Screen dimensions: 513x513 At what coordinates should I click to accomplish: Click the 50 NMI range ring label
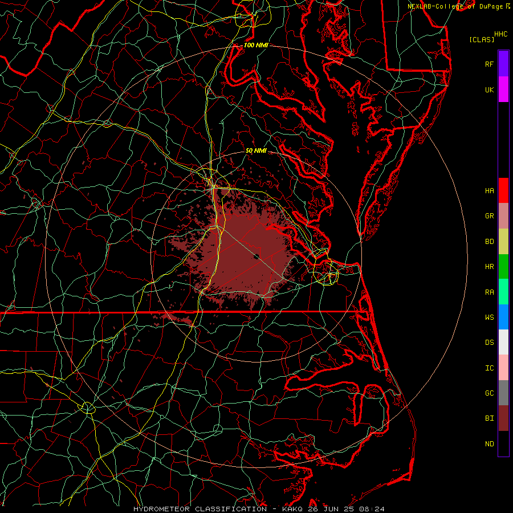pyautogui.click(x=256, y=150)
